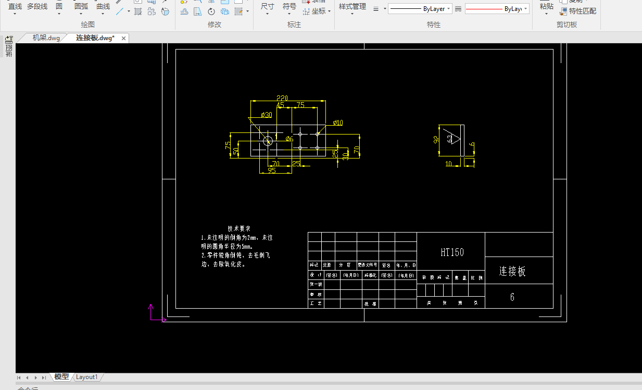Screen dimensions: 642x390
Task: Click the next layout tab arrow
Action: [x=36, y=377]
